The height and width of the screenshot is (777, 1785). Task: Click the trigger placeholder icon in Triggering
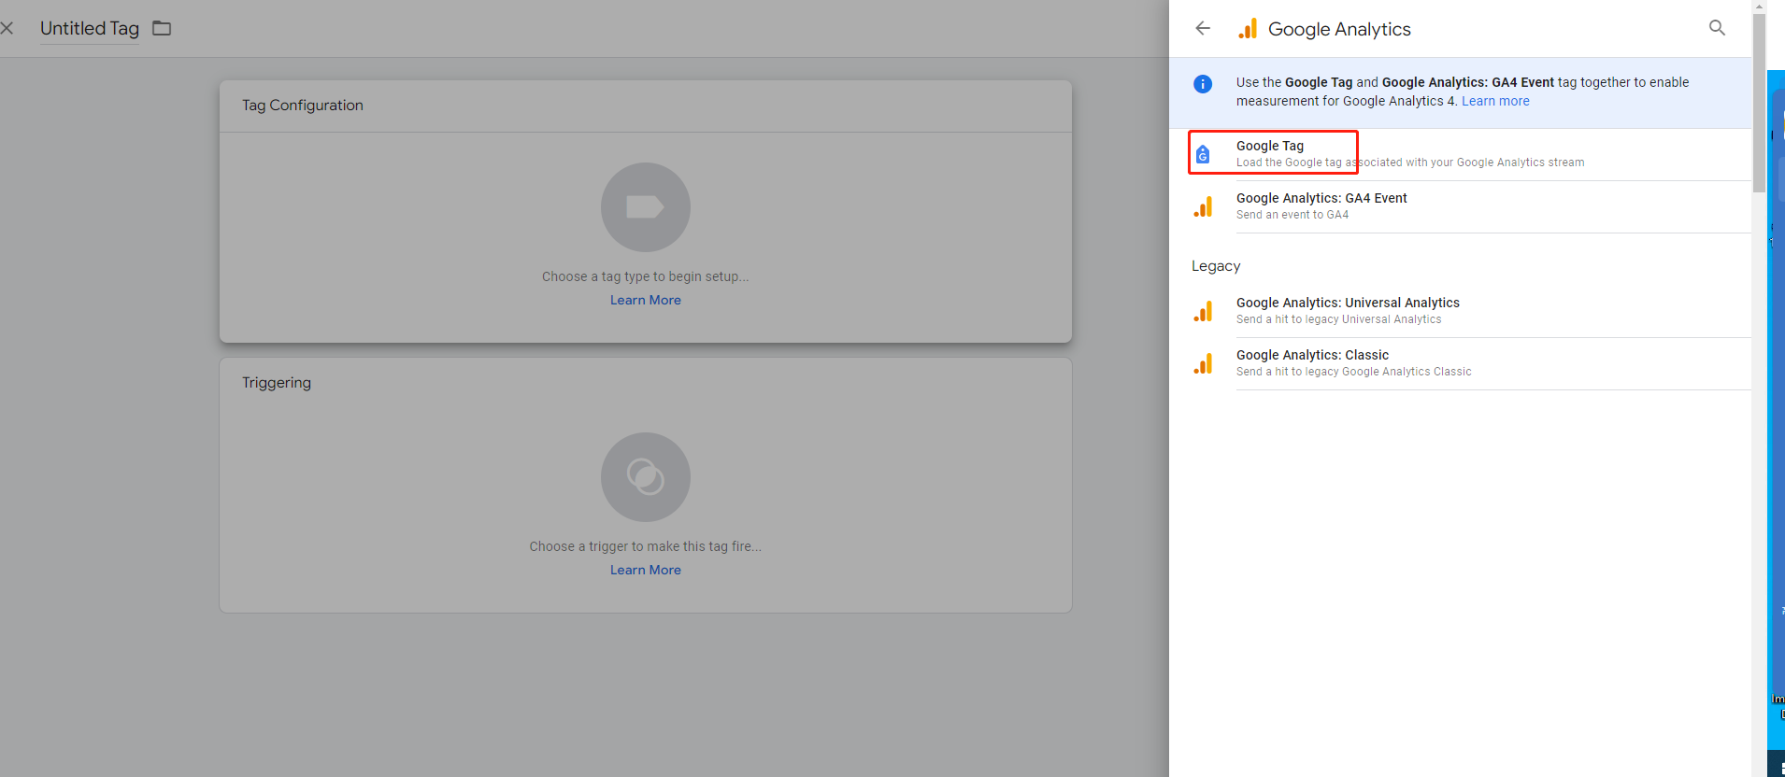[645, 477]
